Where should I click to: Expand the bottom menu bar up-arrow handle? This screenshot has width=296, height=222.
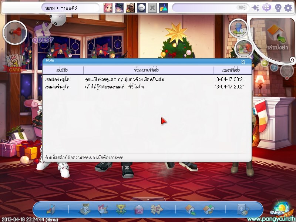tap(148, 199)
